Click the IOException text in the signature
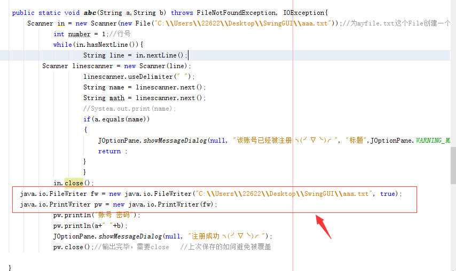The height and width of the screenshot is (271, 456). pyautogui.click(x=304, y=13)
